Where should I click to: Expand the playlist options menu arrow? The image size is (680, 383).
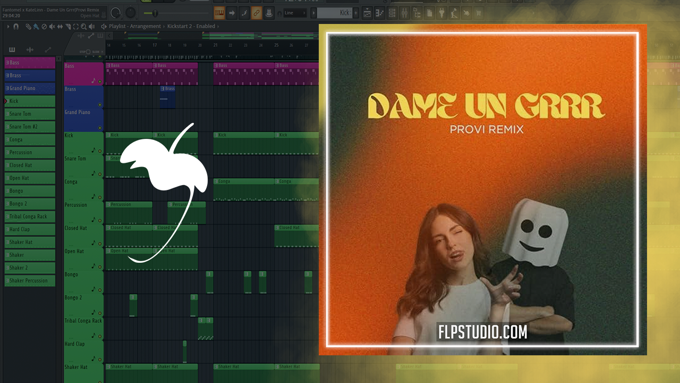coord(8,26)
